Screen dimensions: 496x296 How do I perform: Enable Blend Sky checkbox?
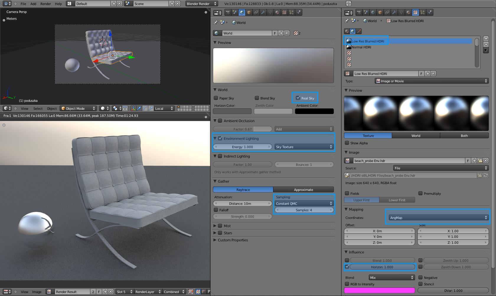point(257,98)
